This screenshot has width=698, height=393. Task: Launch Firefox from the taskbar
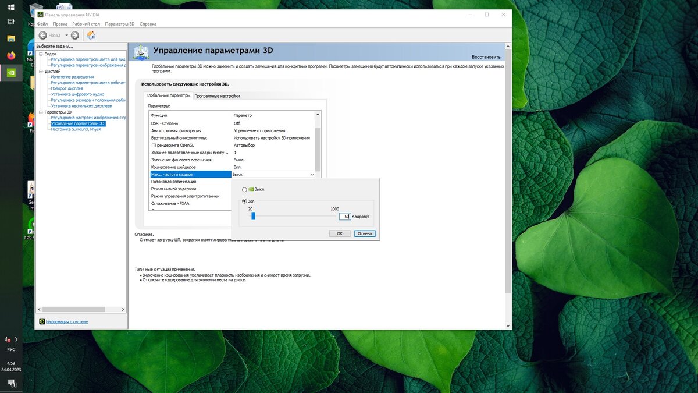coord(11,56)
